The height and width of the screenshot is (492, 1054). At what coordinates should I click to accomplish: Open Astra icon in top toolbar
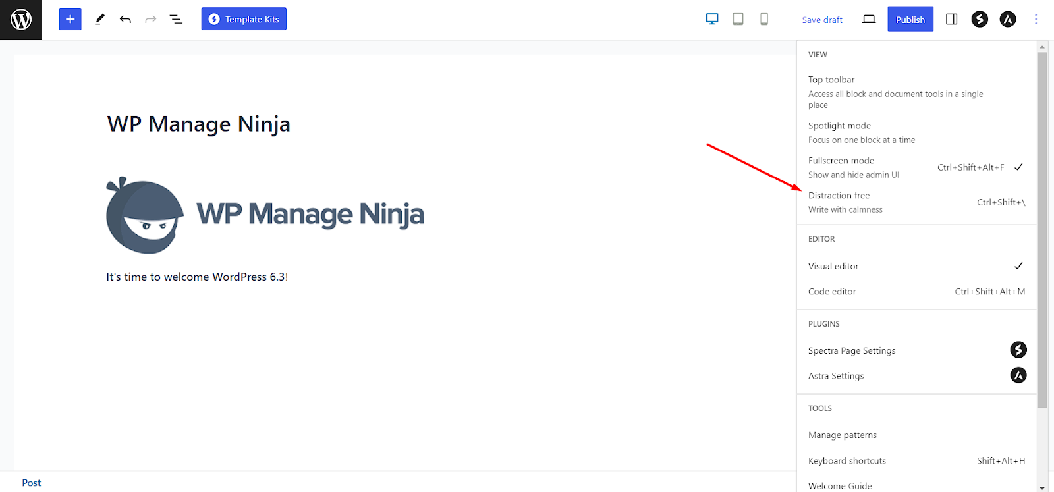coord(1008,19)
